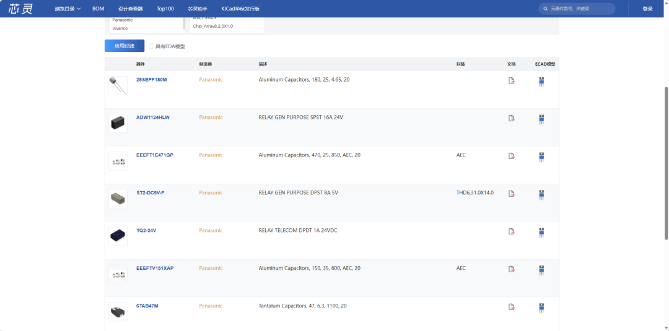The width and height of the screenshot is (669, 331).
Task: Go to Top100 in navigation bar
Action: [x=165, y=9]
